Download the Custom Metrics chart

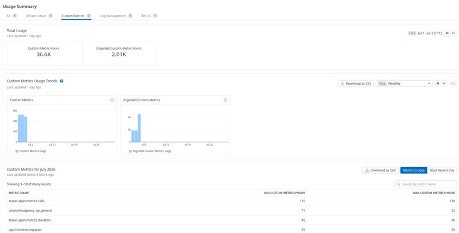click(112, 100)
